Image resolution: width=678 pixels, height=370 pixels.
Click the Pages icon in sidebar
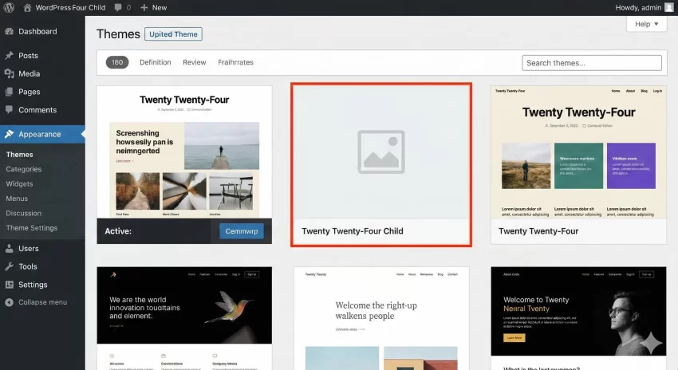coord(9,92)
